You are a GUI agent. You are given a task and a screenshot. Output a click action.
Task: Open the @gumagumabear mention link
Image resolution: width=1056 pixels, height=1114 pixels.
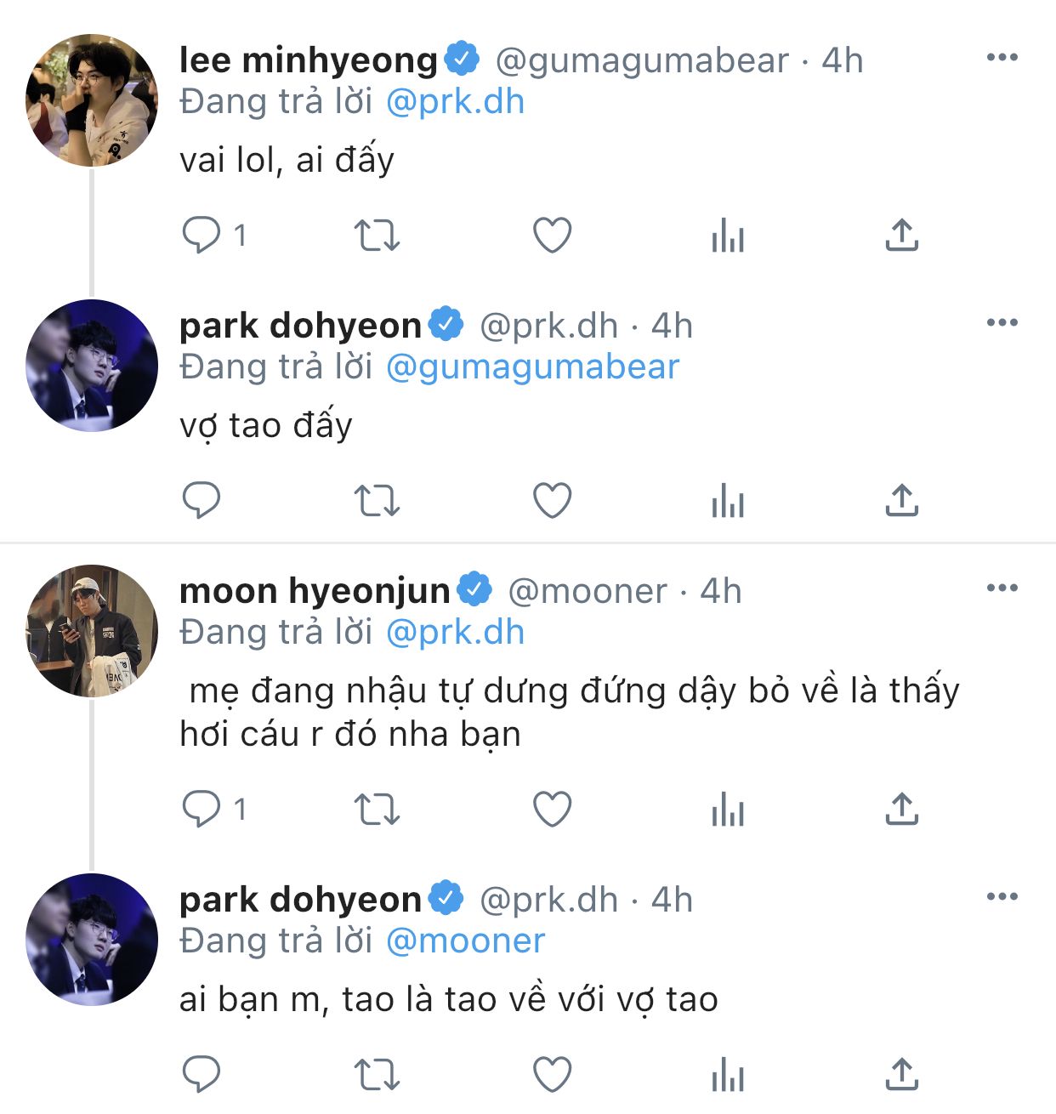pyautogui.click(x=532, y=367)
